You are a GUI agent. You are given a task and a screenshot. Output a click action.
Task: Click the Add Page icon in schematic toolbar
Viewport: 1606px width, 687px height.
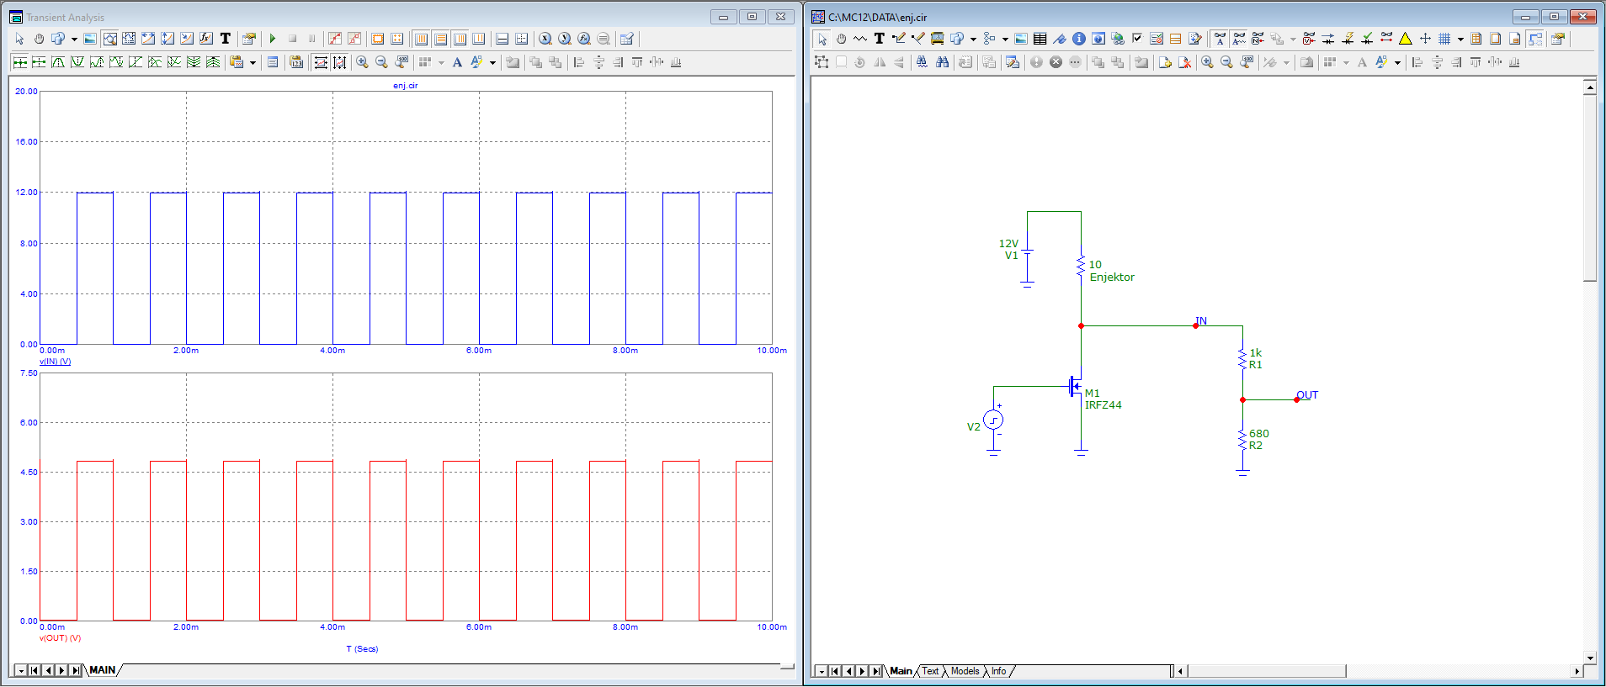click(1166, 62)
